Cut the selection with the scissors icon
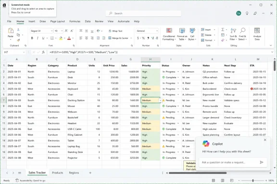277x184 pixels. coord(18,30)
